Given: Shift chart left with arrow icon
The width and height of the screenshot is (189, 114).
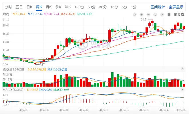Looking at the screenshot, I should (155, 15).
